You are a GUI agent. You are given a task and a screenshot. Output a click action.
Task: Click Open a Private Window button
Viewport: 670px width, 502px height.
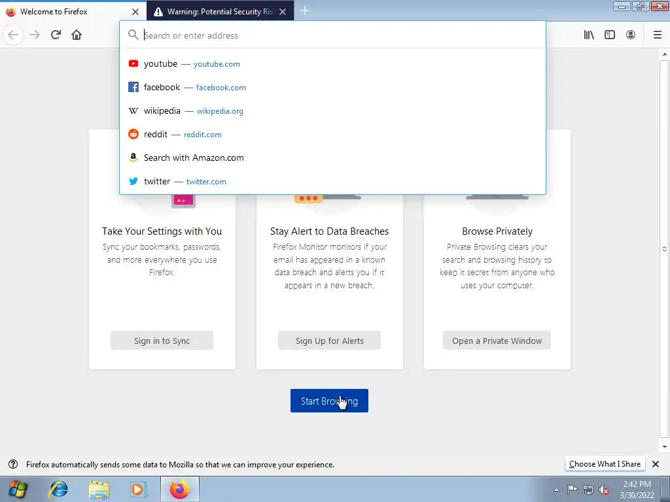pos(497,340)
